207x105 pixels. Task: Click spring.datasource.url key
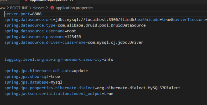point(29,20)
